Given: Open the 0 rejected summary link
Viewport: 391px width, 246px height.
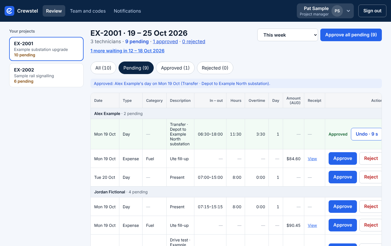Looking at the screenshot, I should (193, 41).
